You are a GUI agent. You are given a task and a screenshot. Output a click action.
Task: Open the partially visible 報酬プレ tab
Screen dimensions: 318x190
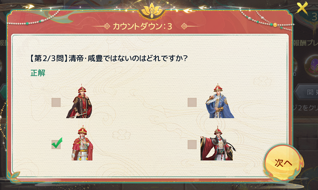305,43
